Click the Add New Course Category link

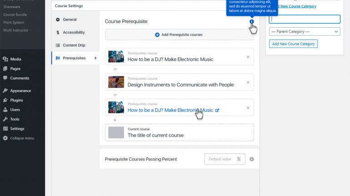coord(297,6)
